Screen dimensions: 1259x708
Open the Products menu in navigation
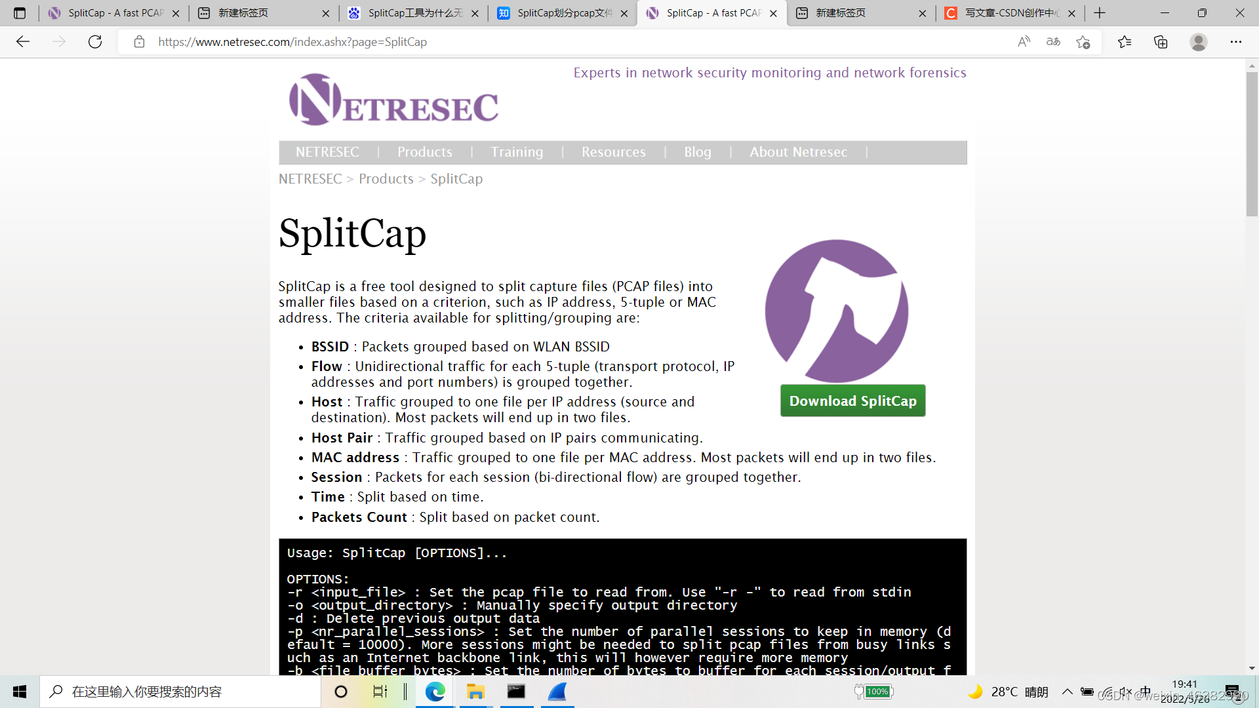tap(424, 151)
